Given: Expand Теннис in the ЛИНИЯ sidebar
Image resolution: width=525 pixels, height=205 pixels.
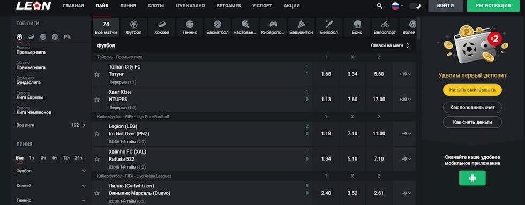Looking at the screenshot, I should [51, 200].
